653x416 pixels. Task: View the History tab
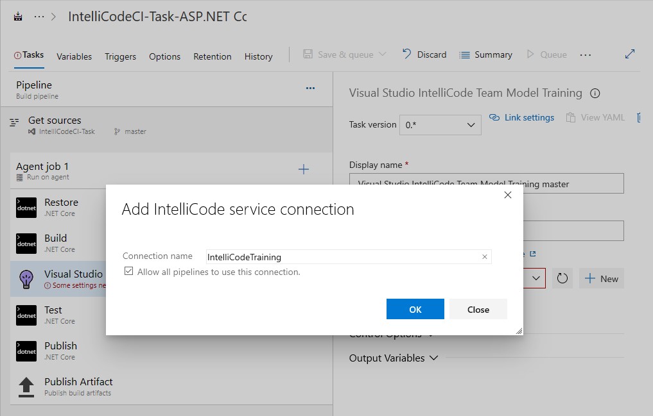tap(258, 56)
